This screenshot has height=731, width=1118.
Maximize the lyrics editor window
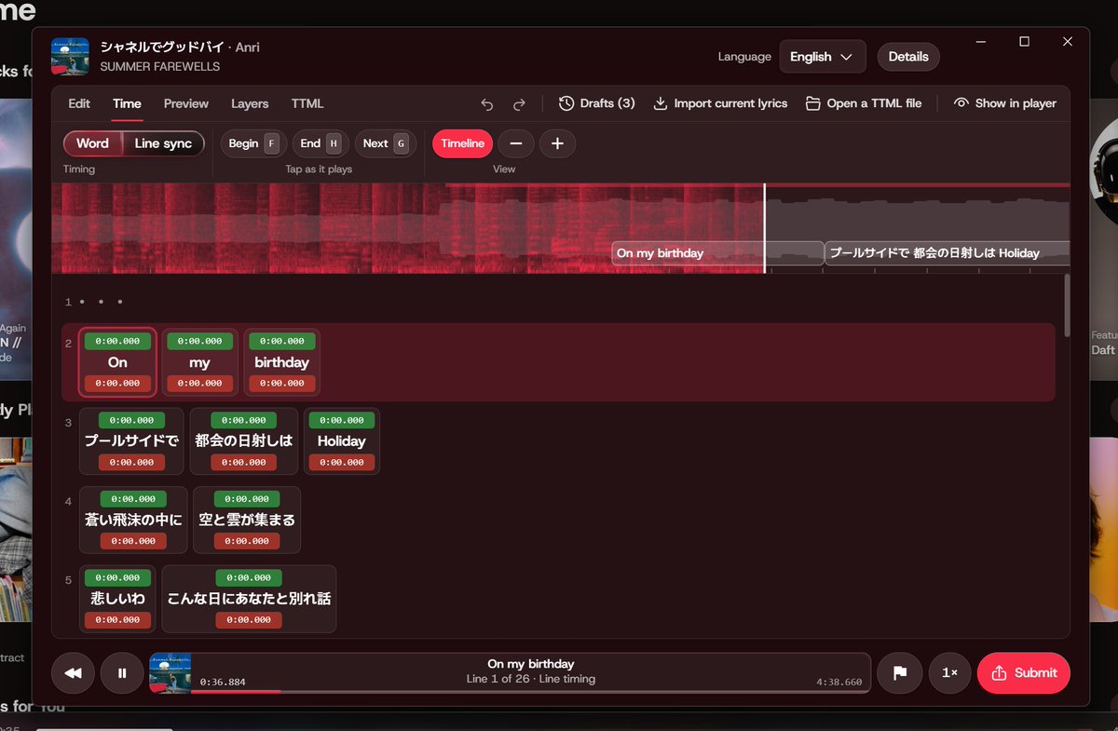[x=1024, y=42]
